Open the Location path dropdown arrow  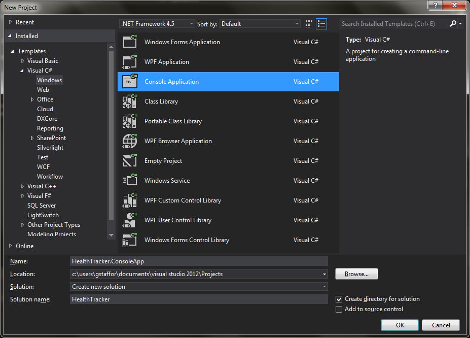tap(324, 274)
